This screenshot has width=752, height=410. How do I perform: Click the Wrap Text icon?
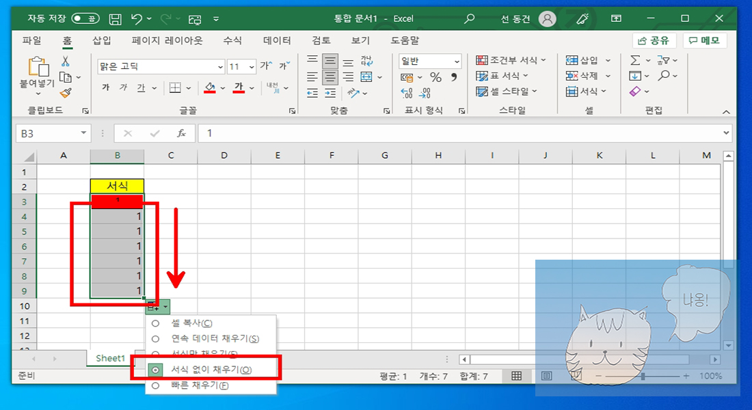366,61
